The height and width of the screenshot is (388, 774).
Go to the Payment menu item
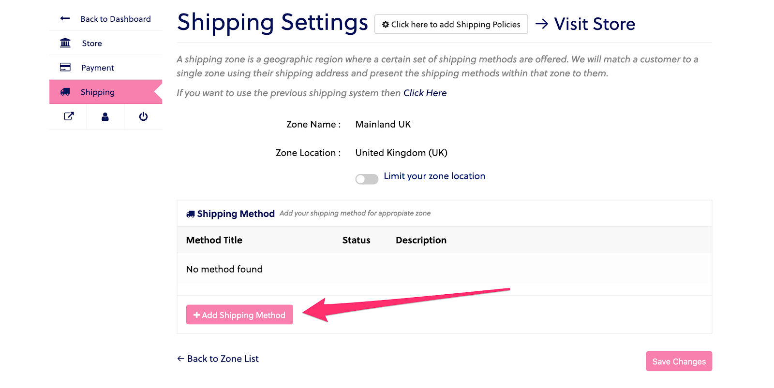pyautogui.click(x=98, y=68)
